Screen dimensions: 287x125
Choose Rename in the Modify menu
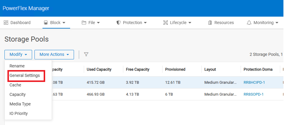click(17, 66)
